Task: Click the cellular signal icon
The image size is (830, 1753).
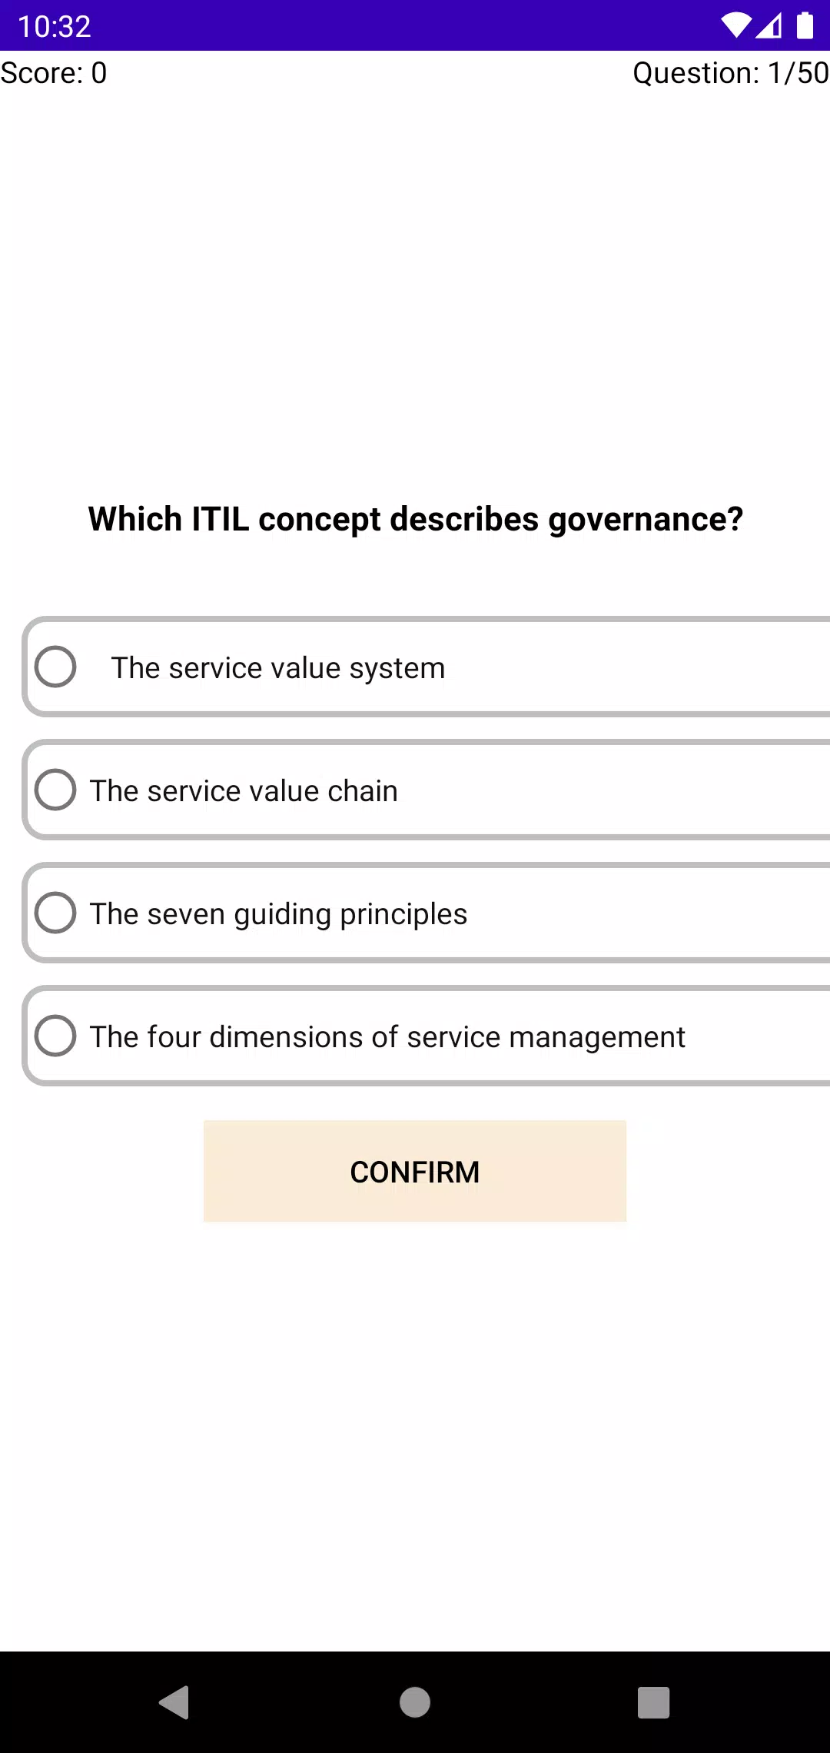Action: [769, 26]
